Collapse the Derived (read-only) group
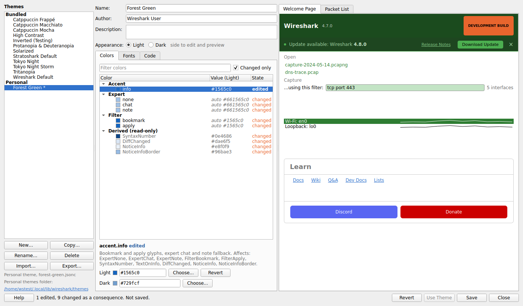This screenshot has height=306, width=523. (103, 131)
